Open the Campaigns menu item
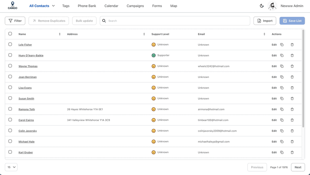 (x=135, y=6)
